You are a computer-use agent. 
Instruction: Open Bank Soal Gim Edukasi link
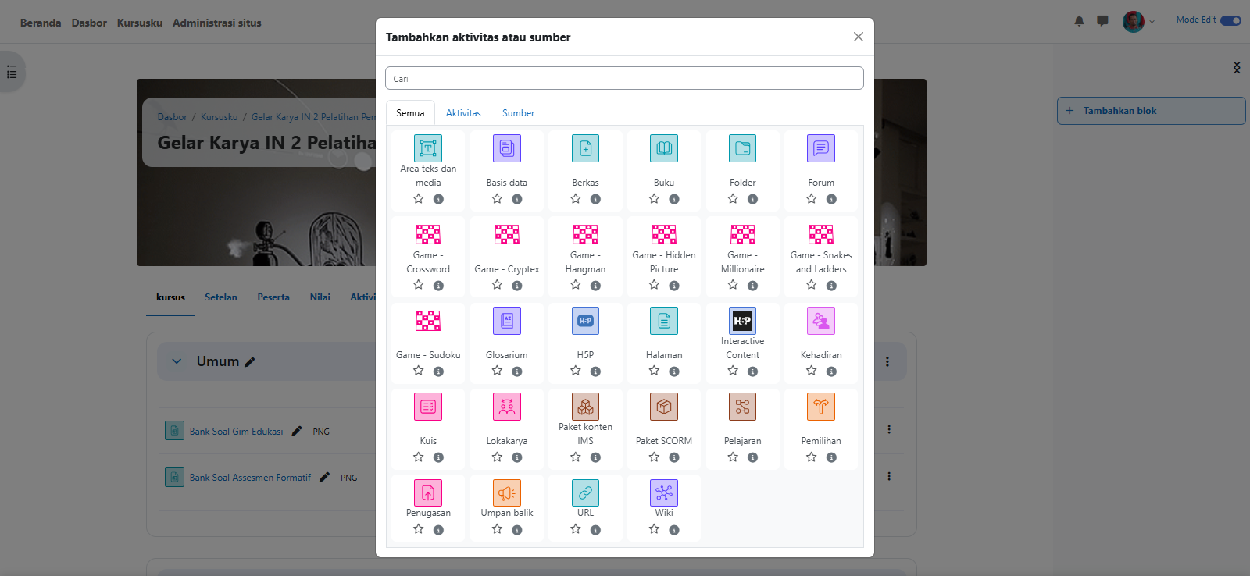coord(236,432)
